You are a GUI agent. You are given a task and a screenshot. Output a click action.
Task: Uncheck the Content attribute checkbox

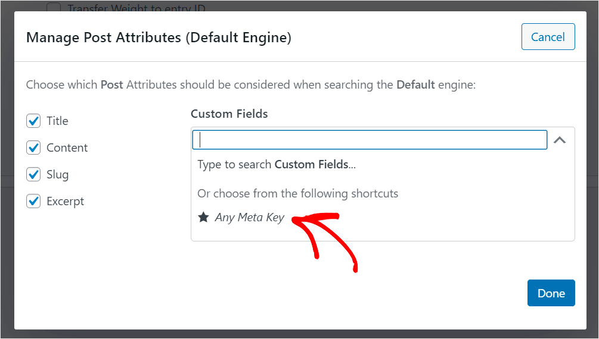point(33,147)
